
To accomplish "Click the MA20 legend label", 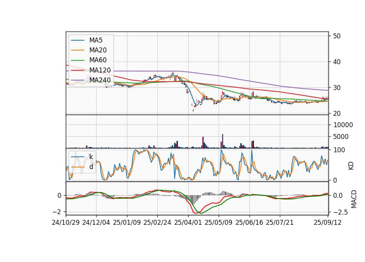I will pos(98,50).
